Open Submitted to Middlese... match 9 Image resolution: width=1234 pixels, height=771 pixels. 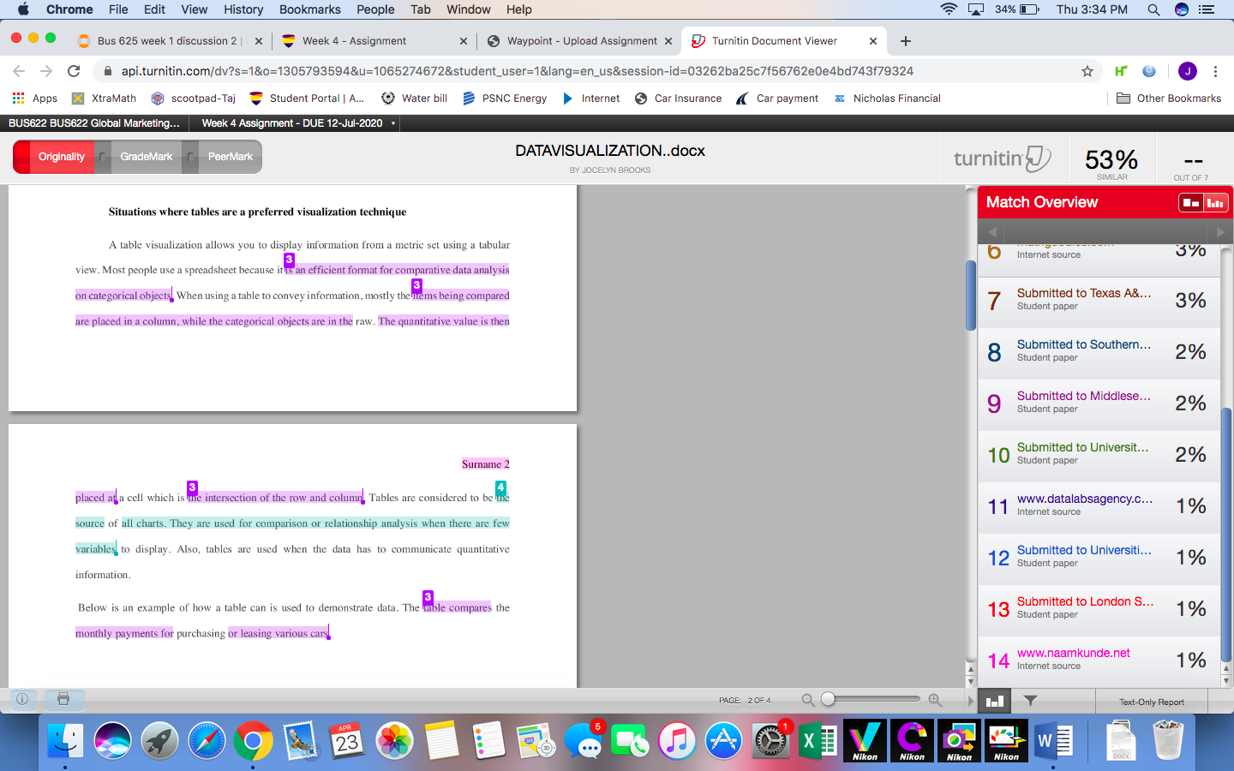(1099, 405)
